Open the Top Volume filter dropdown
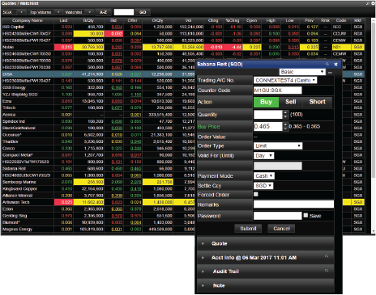 point(45,12)
